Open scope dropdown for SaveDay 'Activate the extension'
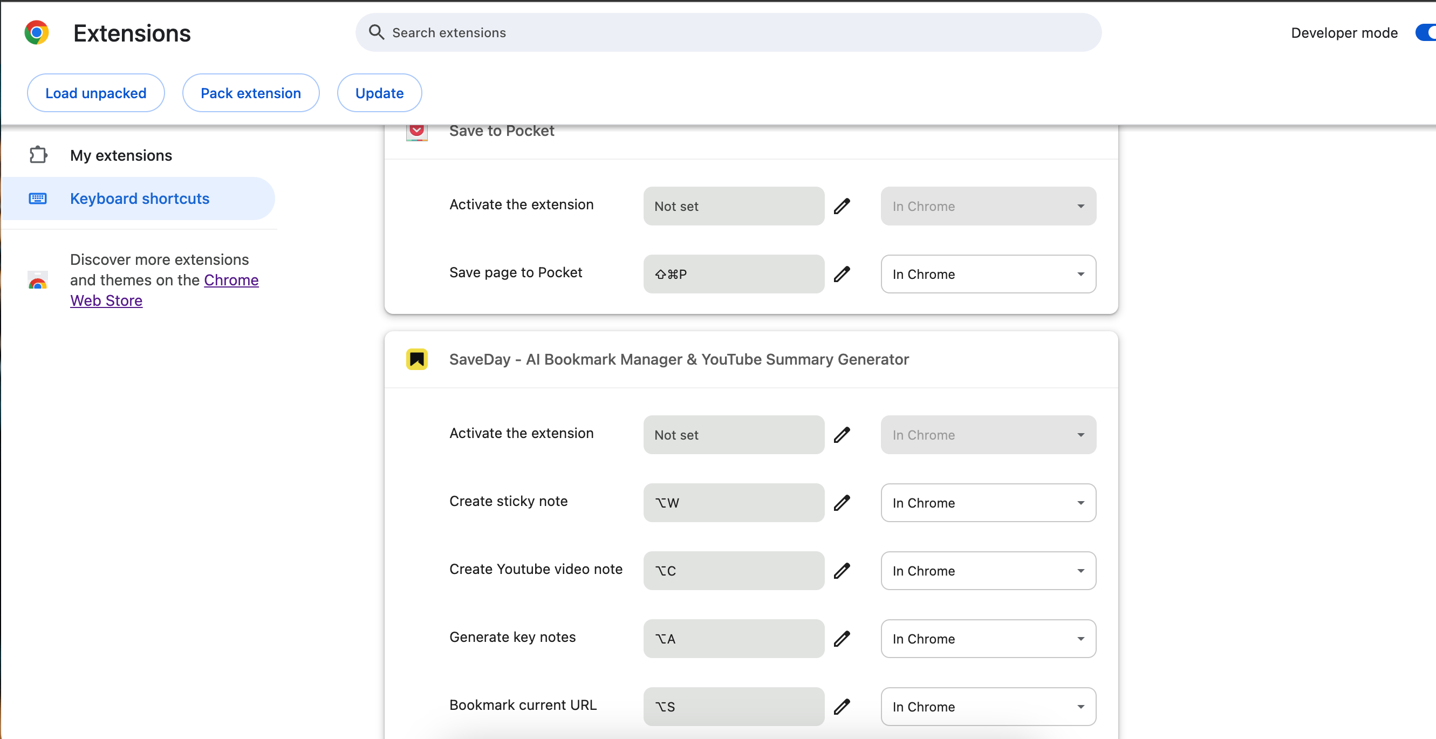The width and height of the screenshot is (1436, 739). click(x=988, y=435)
